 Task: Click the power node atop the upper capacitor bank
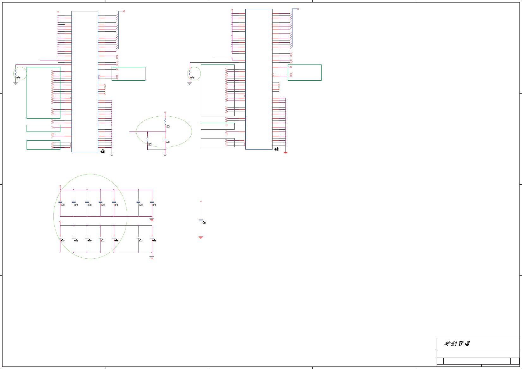pos(60,186)
